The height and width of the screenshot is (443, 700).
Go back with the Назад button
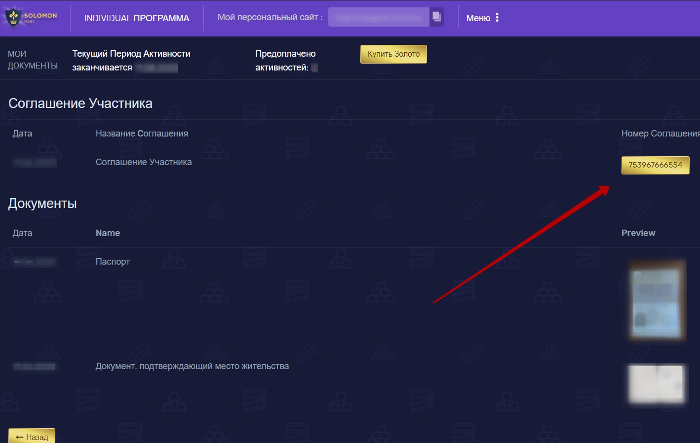pyautogui.click(x=32, y=437)
